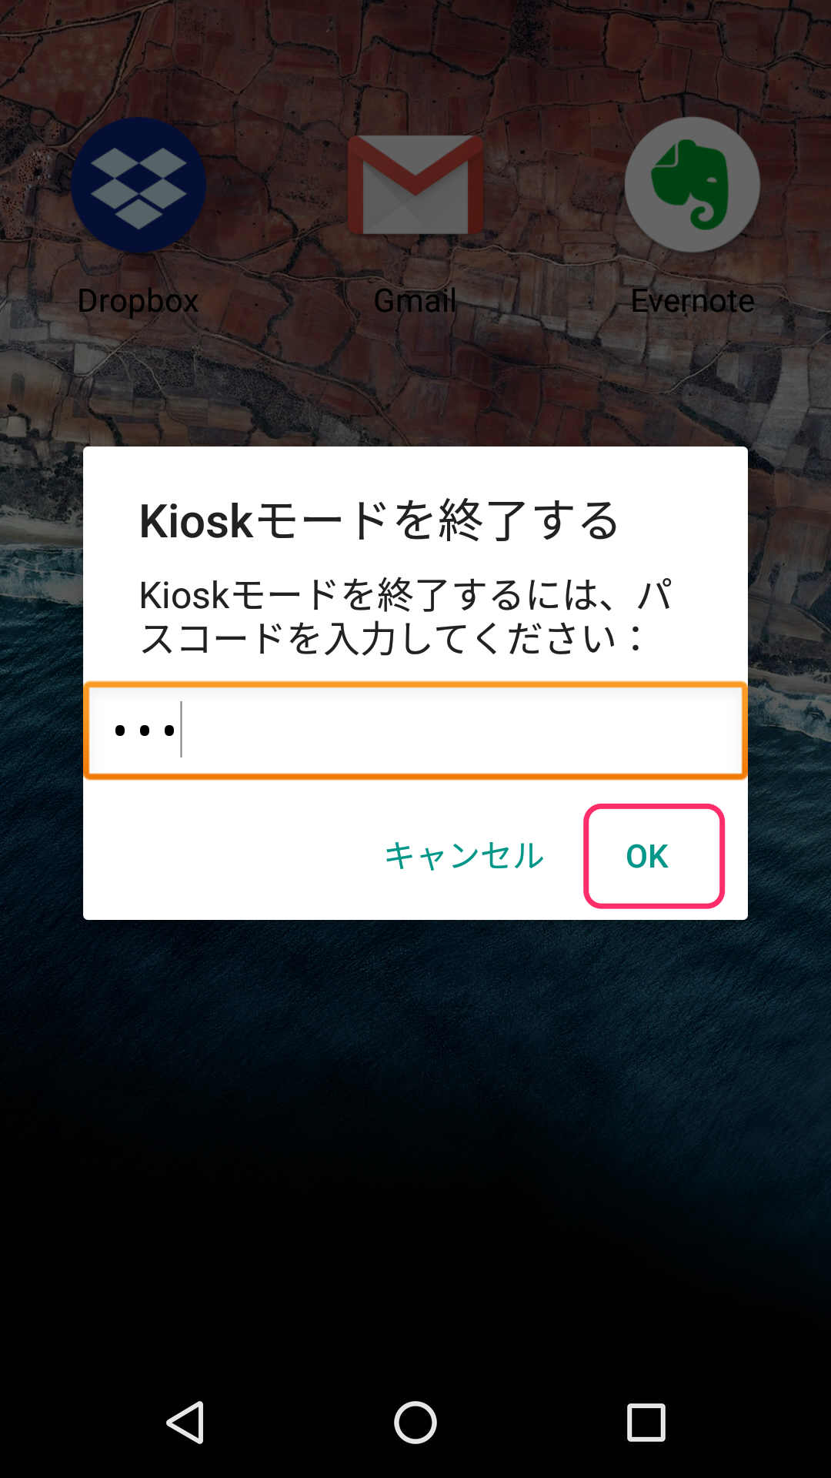Viewport: 831px width, 1478px height.
Task: Open the Evernote elephant icon
Action: pyautogui.click(x=692, y=185)
